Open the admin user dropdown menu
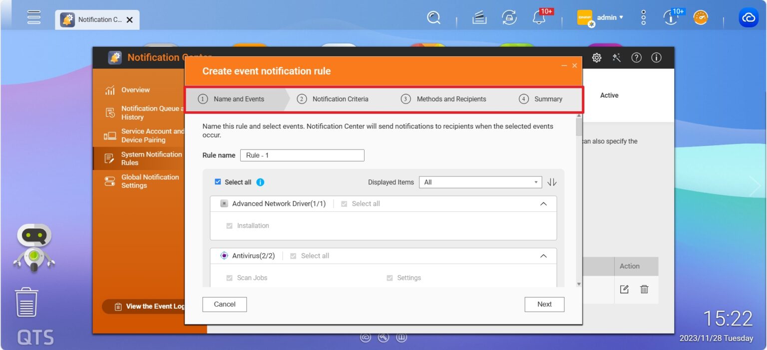This screenshot has width=767, height=350. [610, 17]
